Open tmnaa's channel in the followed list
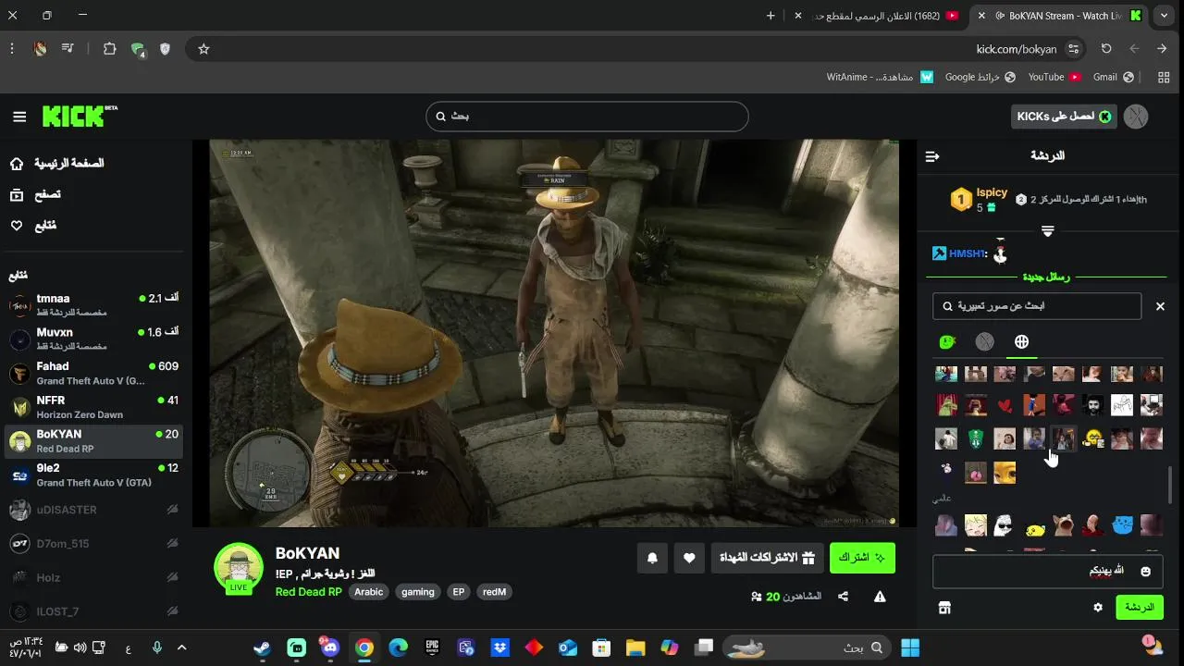Viewport: 1184px width, 666px height. click(x=92, y=305)
